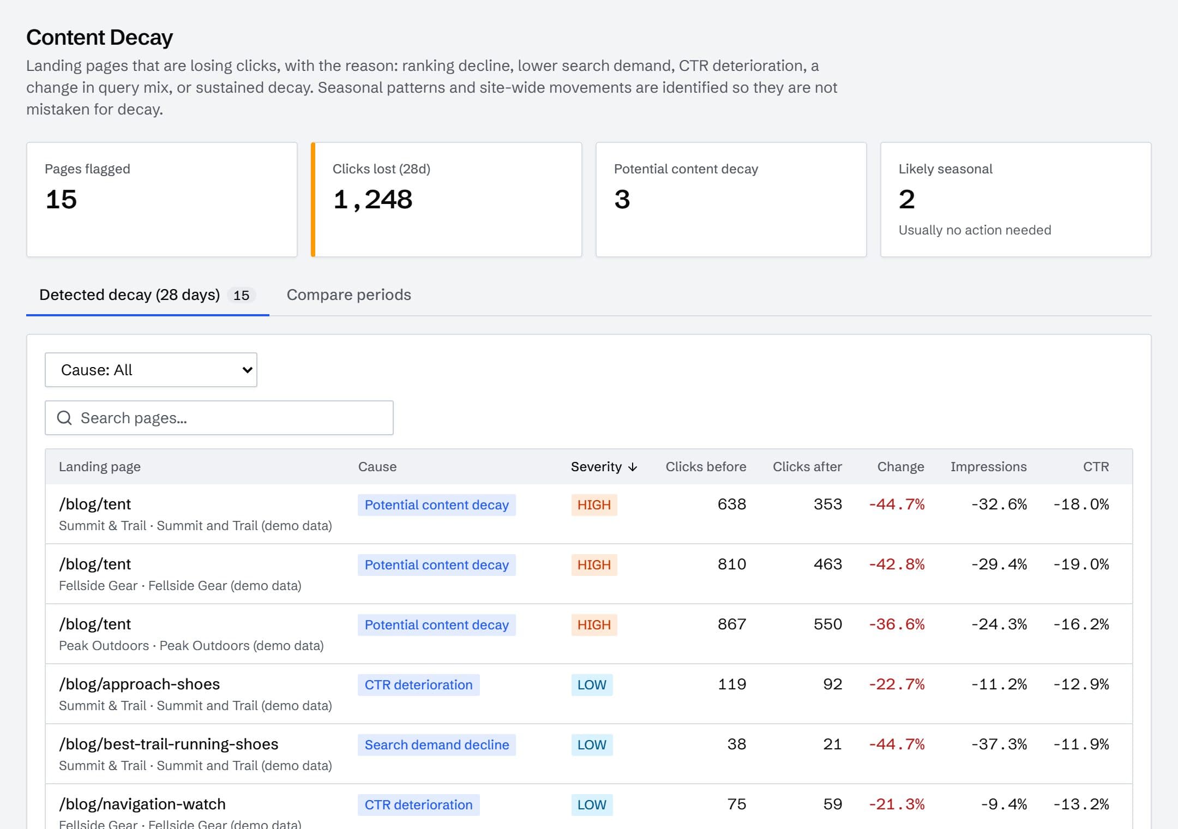This screenshot has height=829, width=1178.
Task: Click the Search pages input field
Action: (x=219, y=418)
